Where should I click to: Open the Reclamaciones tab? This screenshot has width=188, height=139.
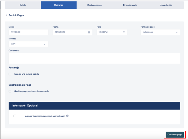click(94, 5)
